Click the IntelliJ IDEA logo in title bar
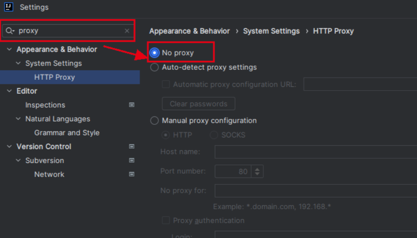Viewport: 417px width, 238px height. click(9, 7)
